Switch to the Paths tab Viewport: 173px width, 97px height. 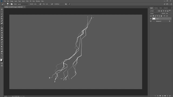pos(161,8)
